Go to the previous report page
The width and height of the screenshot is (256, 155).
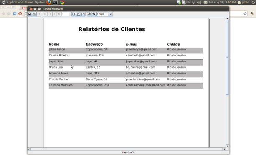tap(50, 14)
